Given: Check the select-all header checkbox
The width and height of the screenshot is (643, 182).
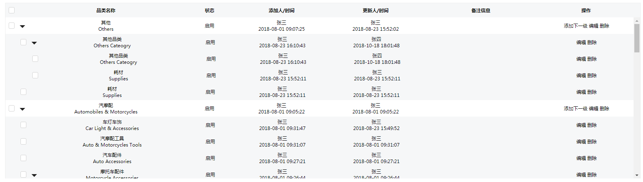Looking at the screenshot, I should pos(11,10).
